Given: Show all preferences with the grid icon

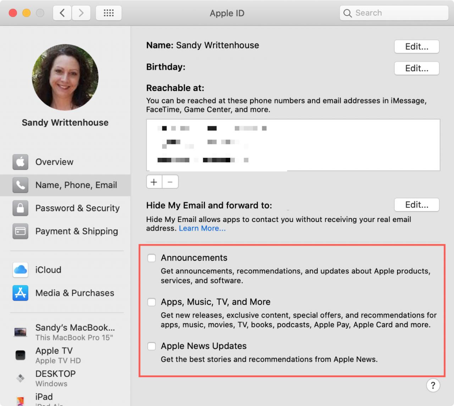Looking at the screenshot, I should pyautogui.click(x=109, y=13).
